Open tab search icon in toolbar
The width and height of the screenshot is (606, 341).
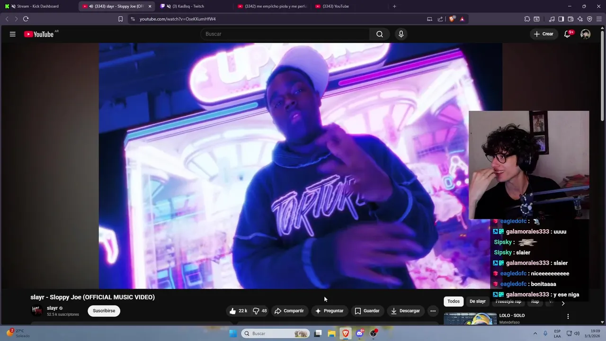pos(536,19)
